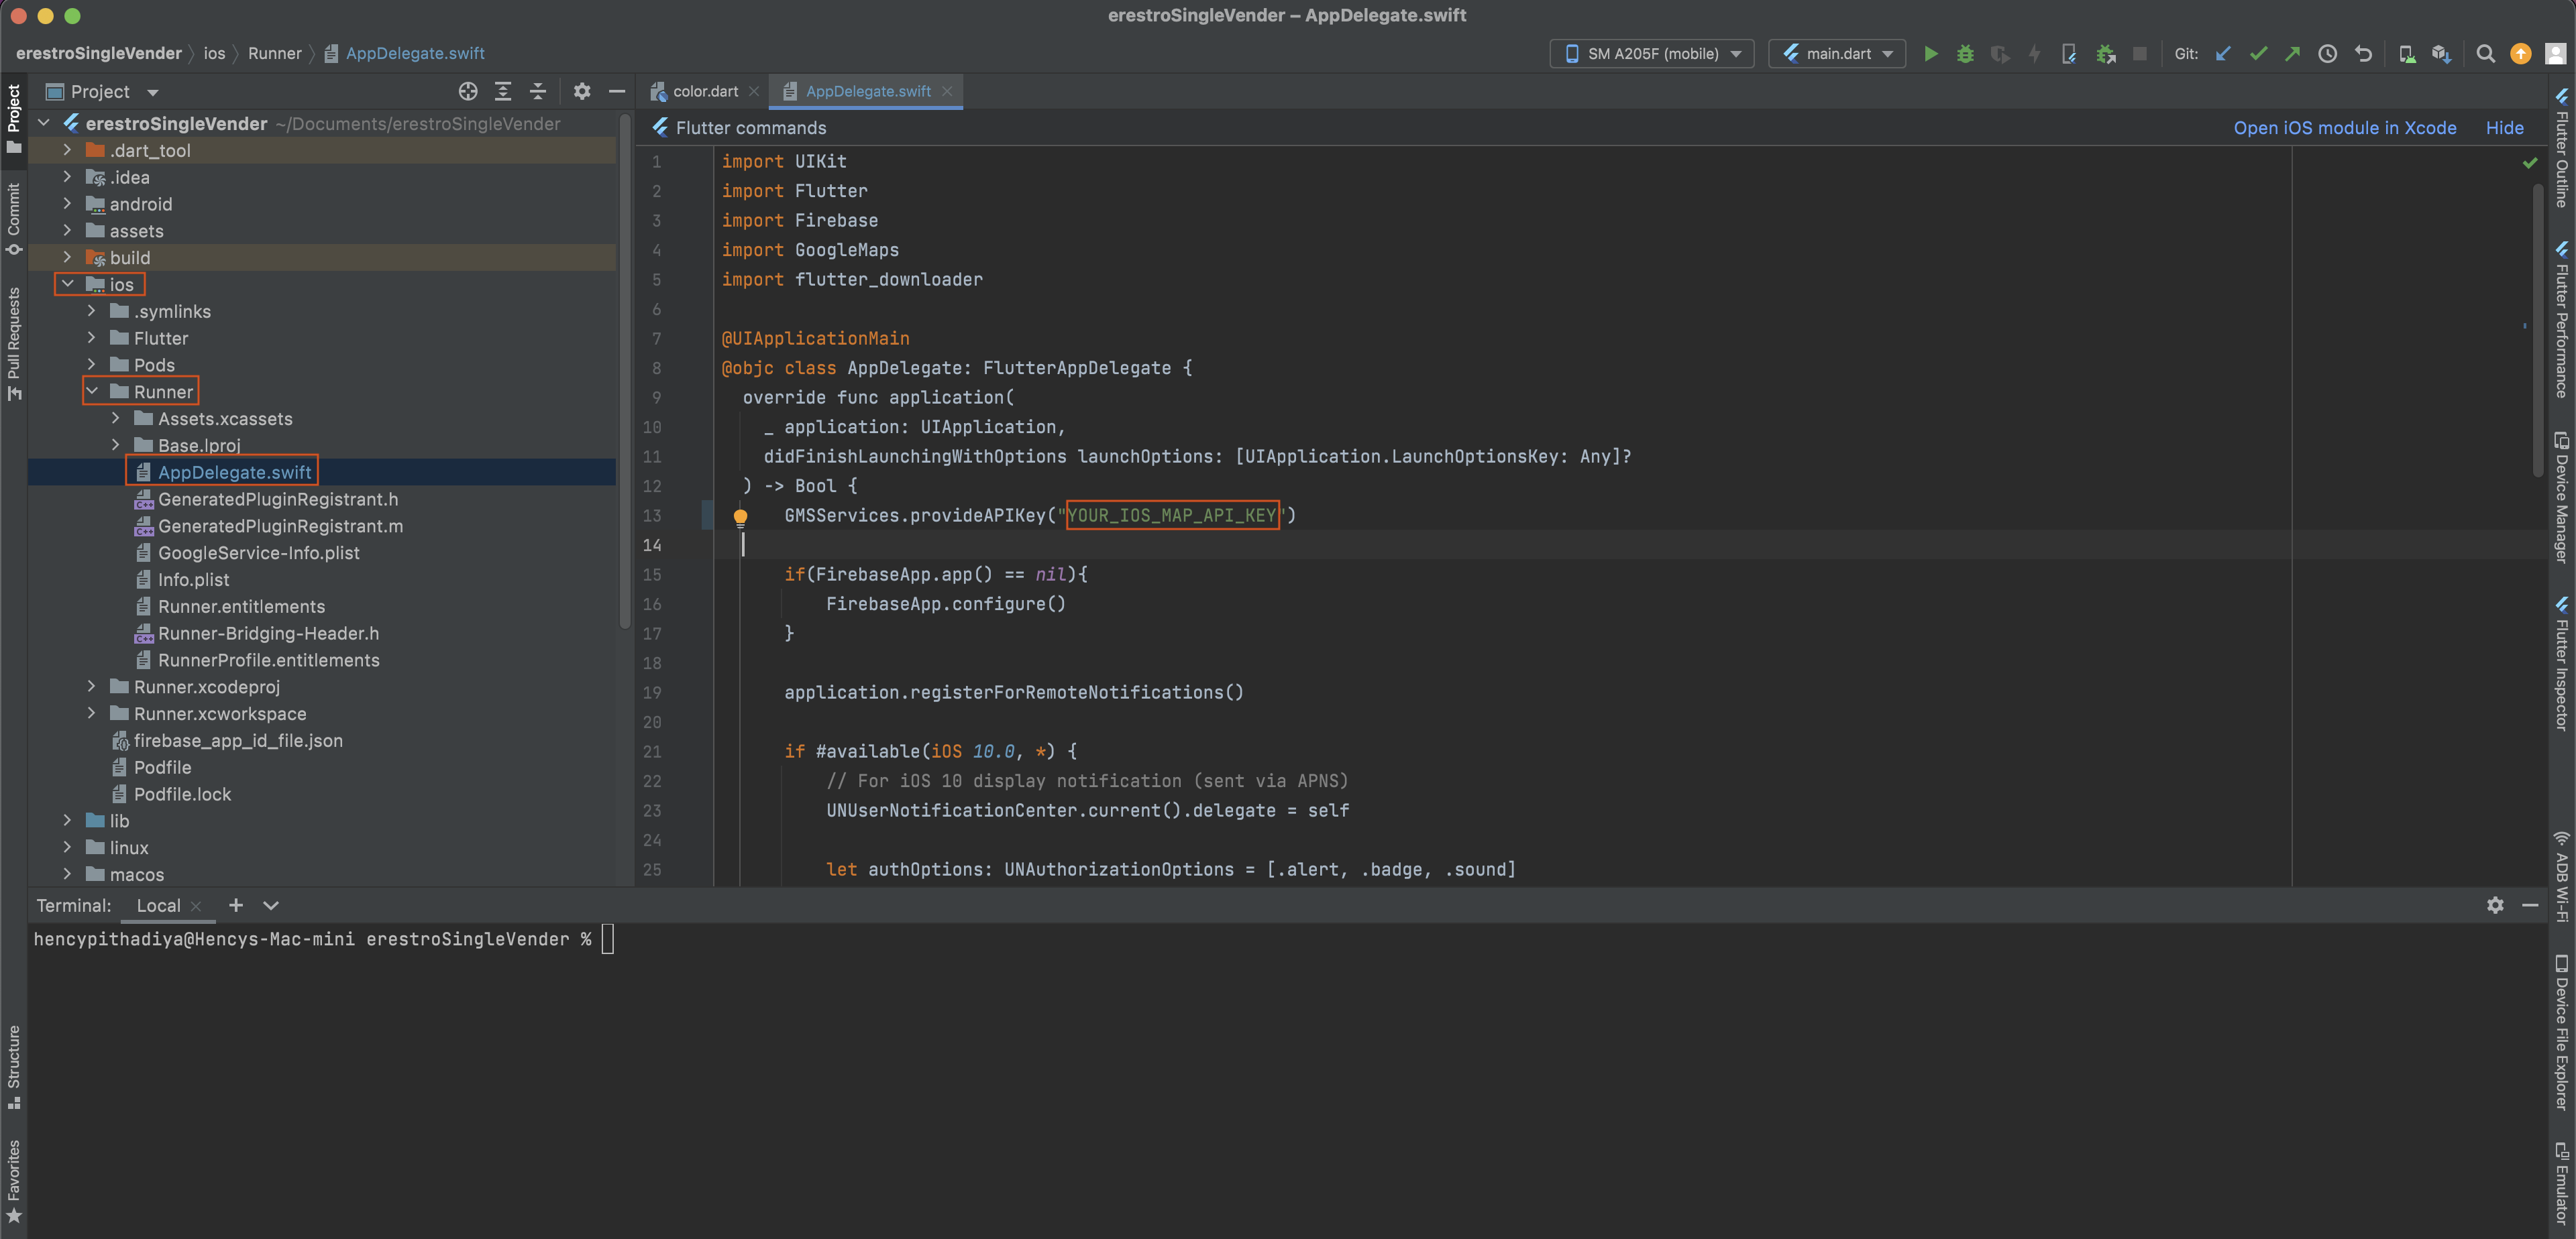This screenshot has height=1239, width=2576.
Task: Click Runner in the breadcrumb path
Action: [x=274, y=54]
